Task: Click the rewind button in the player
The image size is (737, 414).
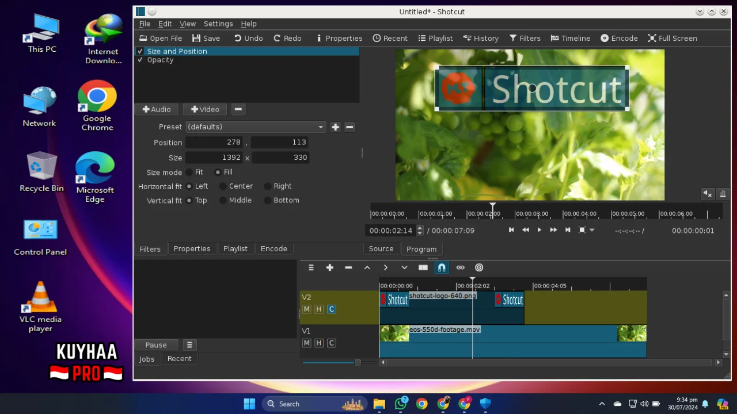Action: (526, 230)
